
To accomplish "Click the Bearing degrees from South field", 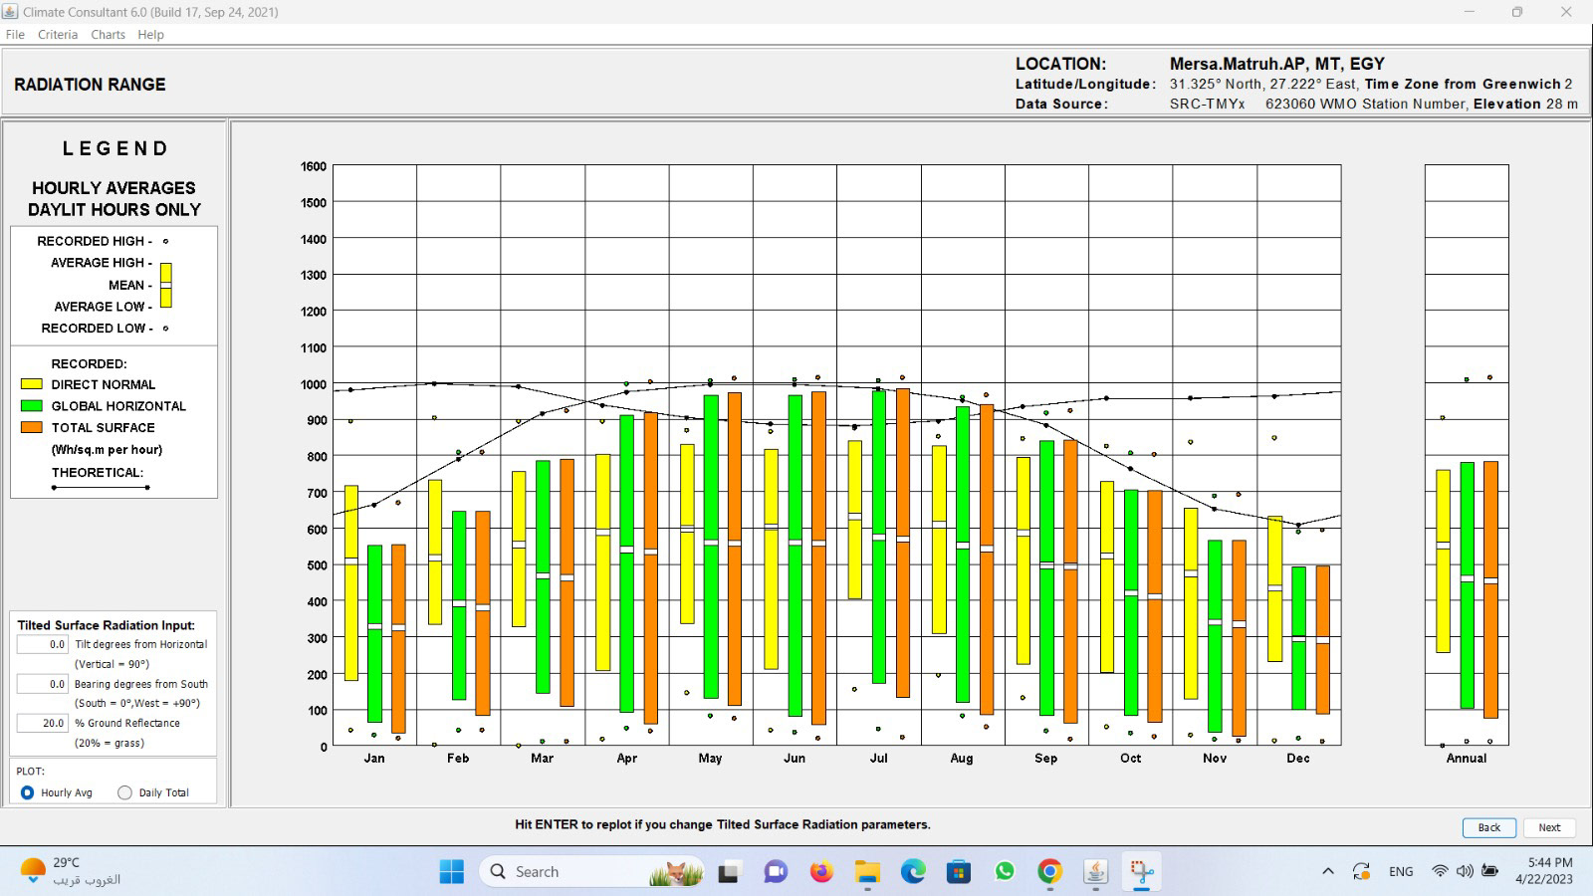I will pos(43,684).
